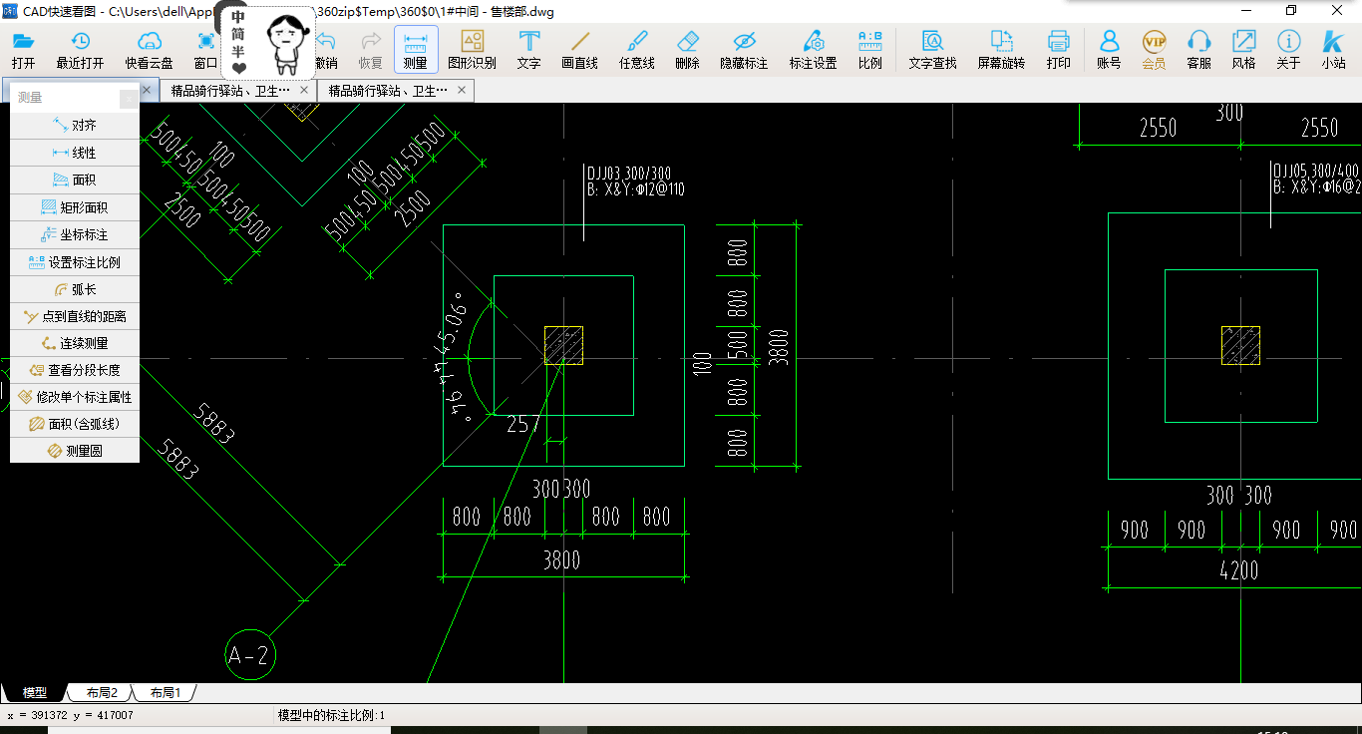Open the 关于 about dialog
The image size is (1362, 734).
[x=1288, y=50]
